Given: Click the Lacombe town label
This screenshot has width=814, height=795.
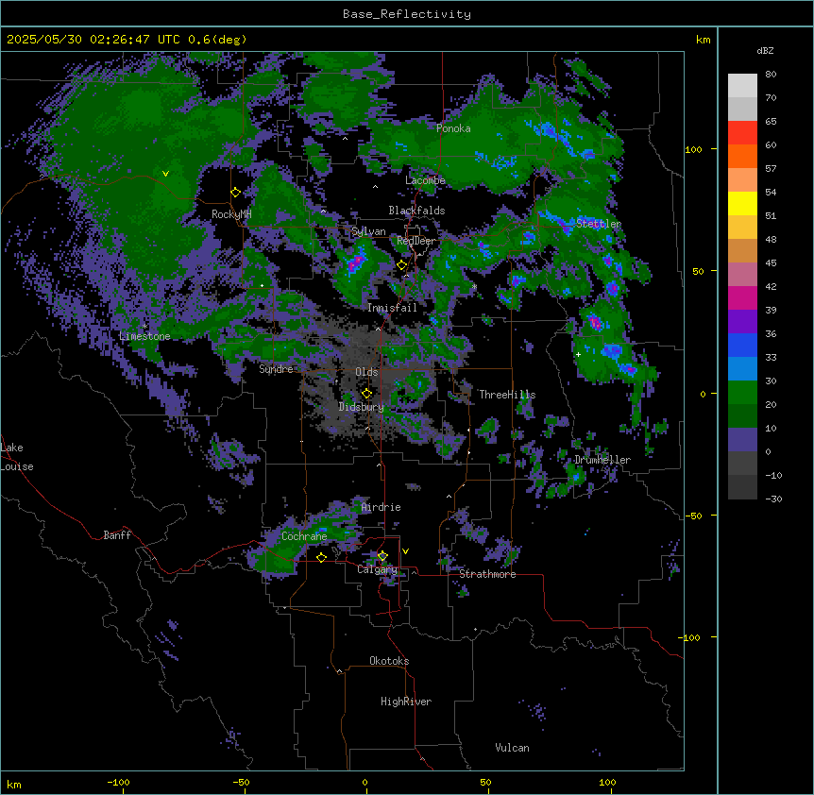Looking at the screenshot, I should point(425,180).
